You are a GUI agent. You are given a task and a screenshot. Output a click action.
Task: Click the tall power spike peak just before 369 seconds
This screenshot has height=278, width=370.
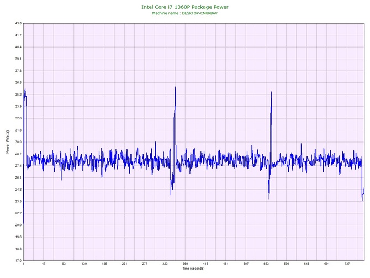click(x=175, y=87)
